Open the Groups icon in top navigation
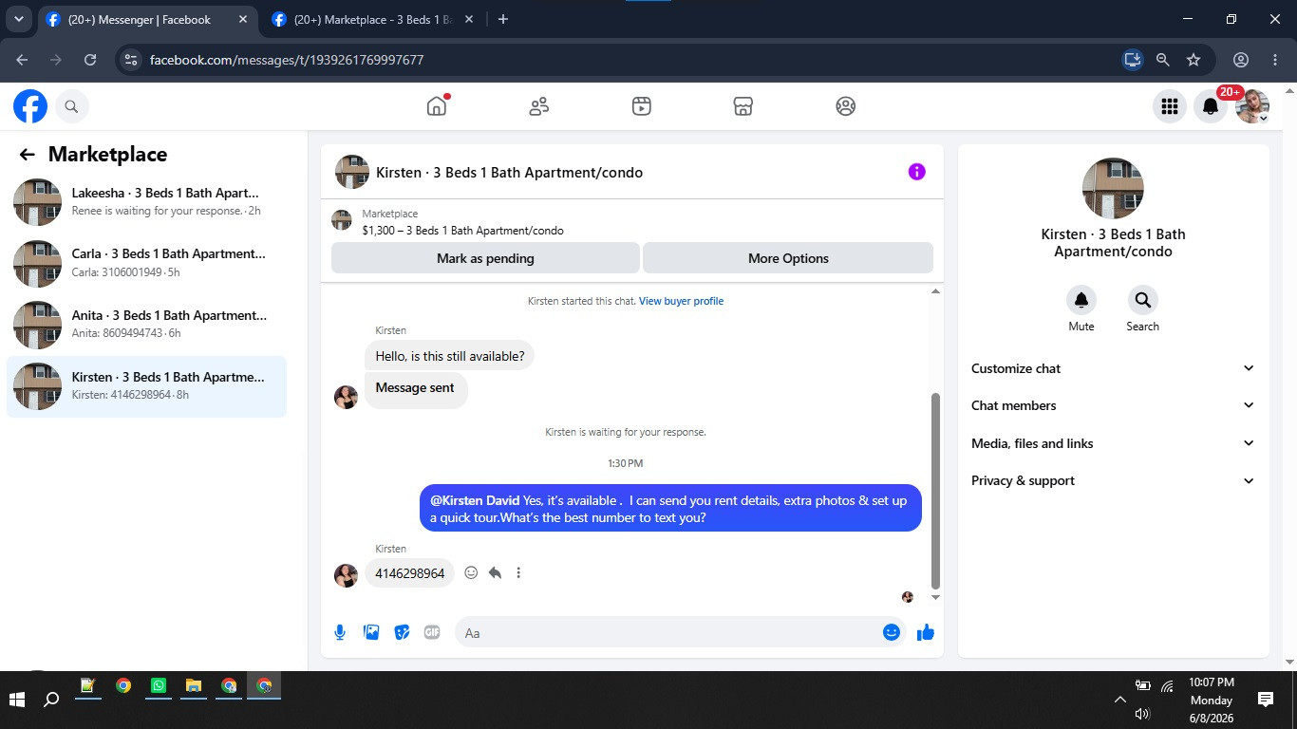This screenshot has height=729, width=1297. (846, 106)
